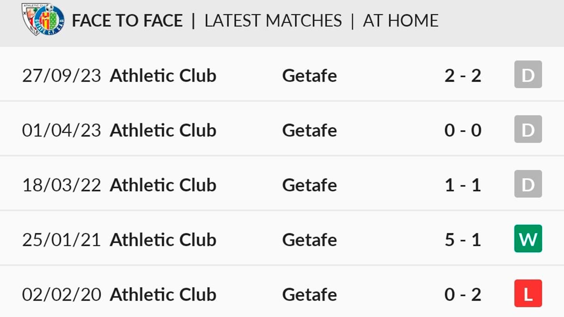Click the date 25/01/21
Viewport: 564px width, 317px height.
(x=61, y=240)
